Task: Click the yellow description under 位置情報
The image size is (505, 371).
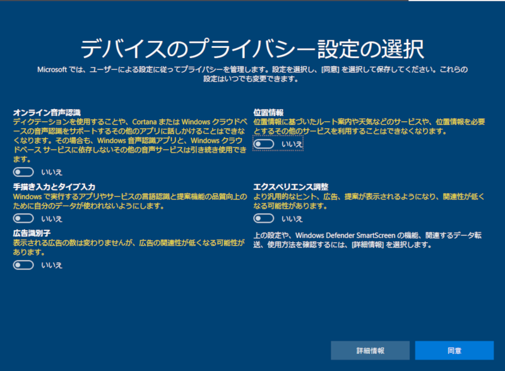Action: point(369,127)
